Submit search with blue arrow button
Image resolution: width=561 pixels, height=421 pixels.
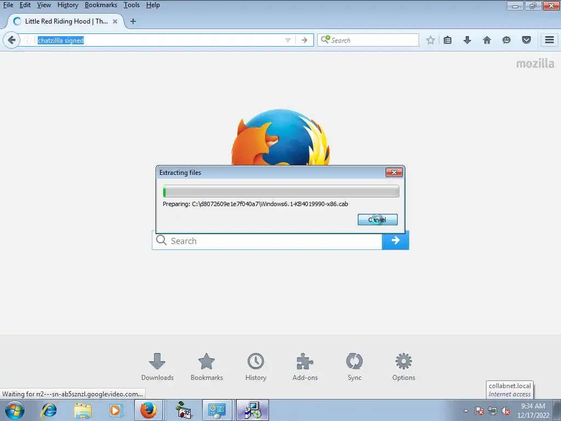pyautogui.click(x=396, y=241)
